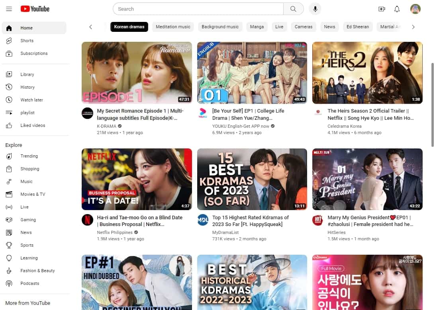Viewport: 435px width, 310px height.
Task: Click the Subscriptions icon
Action: [9, 53]
